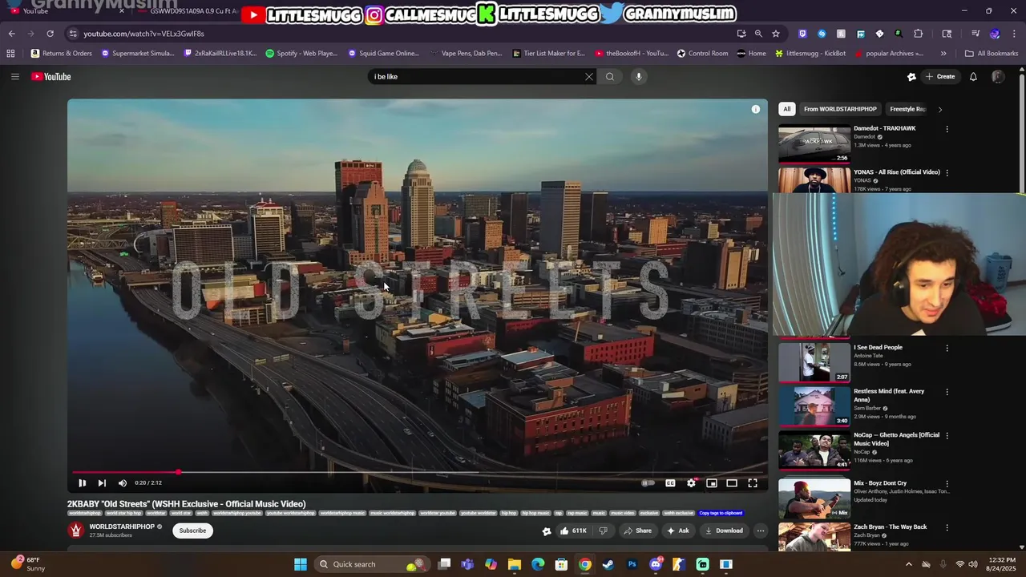Open the player settings gear
The height and width of the screenshot is (577, 1026).
691,483
